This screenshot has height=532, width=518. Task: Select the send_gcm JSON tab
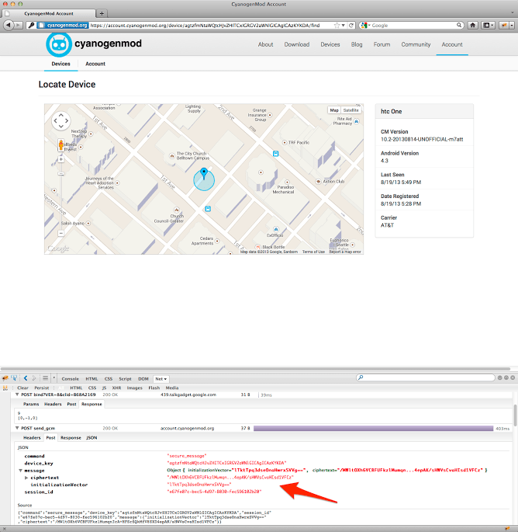pos(92,438)
